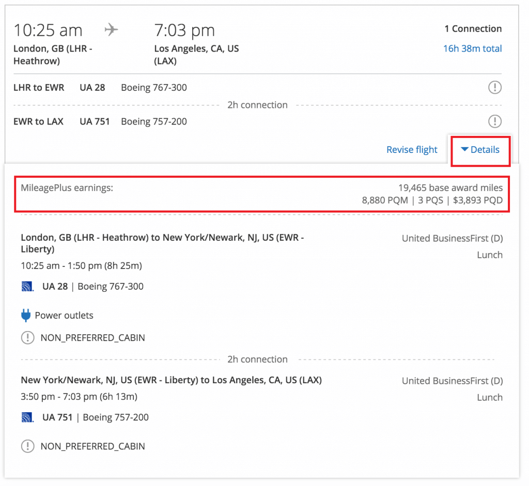Screen dimensions: 529x486
Task: Click Boeing 757-200 in the summary row
Action: click(154, 121)
